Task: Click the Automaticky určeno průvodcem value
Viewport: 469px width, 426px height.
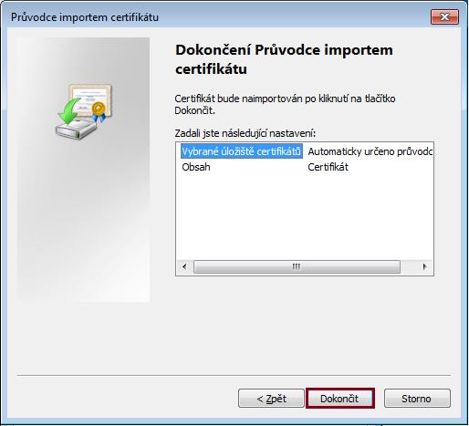Action: point(370,151)
